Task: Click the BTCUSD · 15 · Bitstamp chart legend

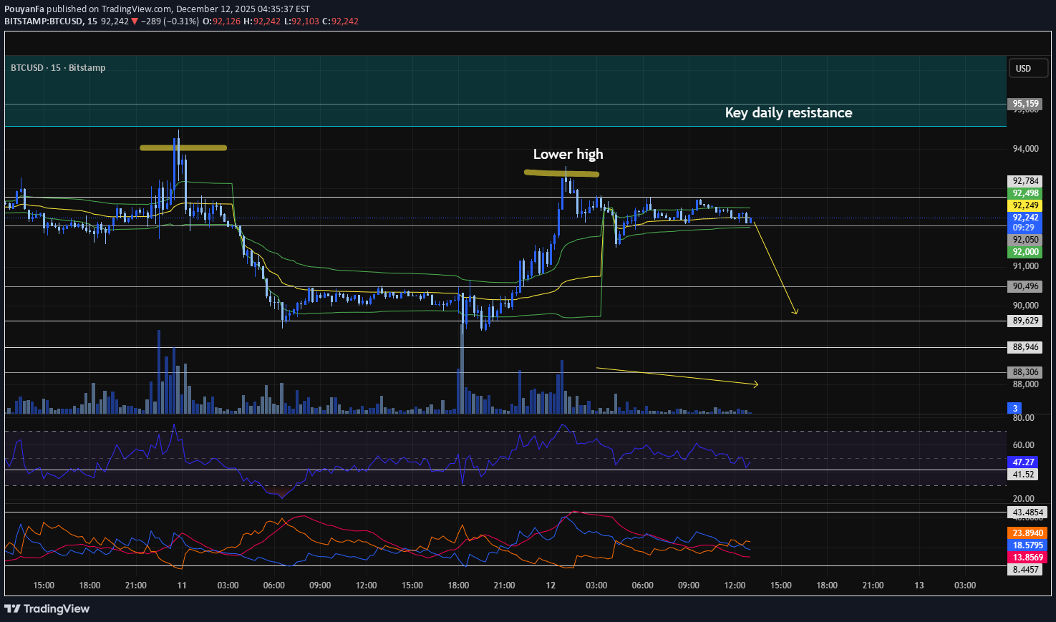Action: [57, 67]
